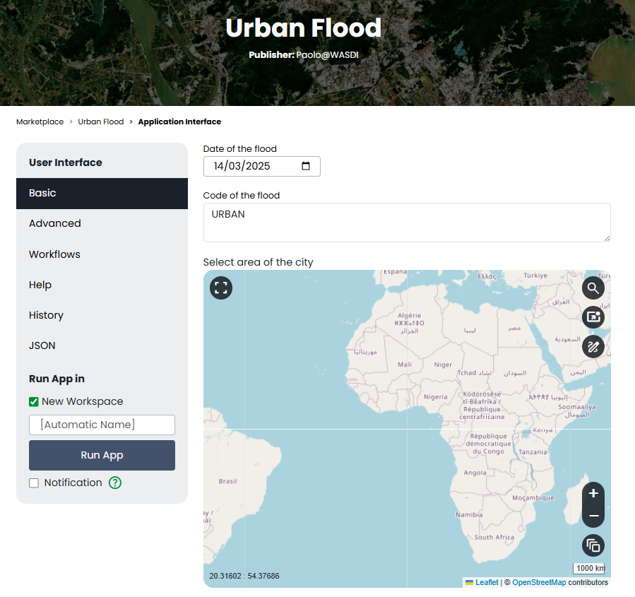Click the Namibia label on the map

click(469, 515)
